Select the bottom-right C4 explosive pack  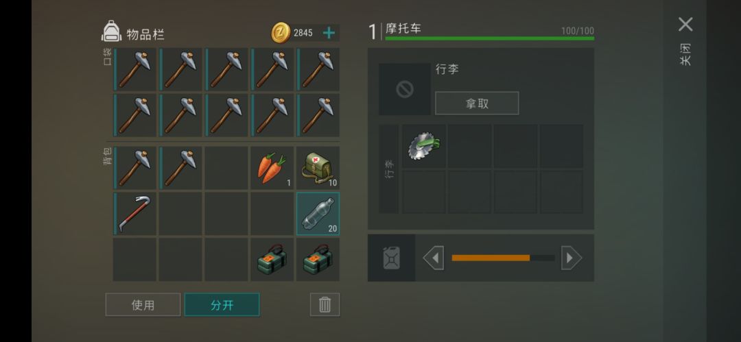point(318,260)
